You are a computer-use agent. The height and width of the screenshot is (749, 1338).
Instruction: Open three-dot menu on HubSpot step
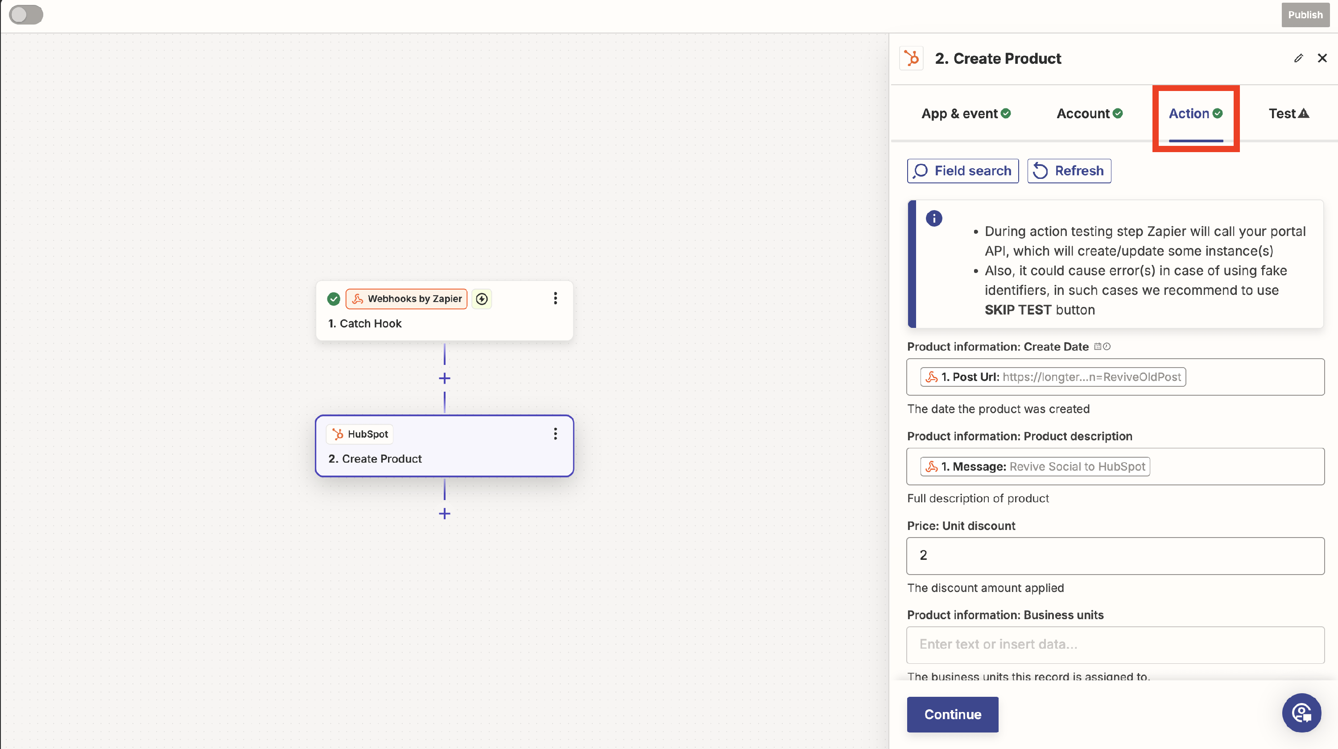point(555,434)
